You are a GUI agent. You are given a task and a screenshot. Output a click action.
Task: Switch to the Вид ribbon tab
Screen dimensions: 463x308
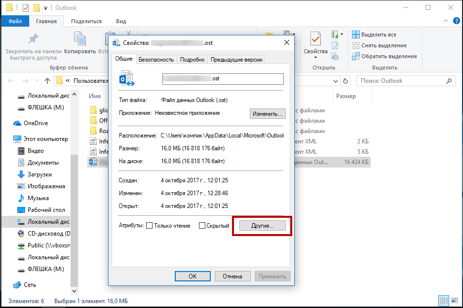point(121,21)
